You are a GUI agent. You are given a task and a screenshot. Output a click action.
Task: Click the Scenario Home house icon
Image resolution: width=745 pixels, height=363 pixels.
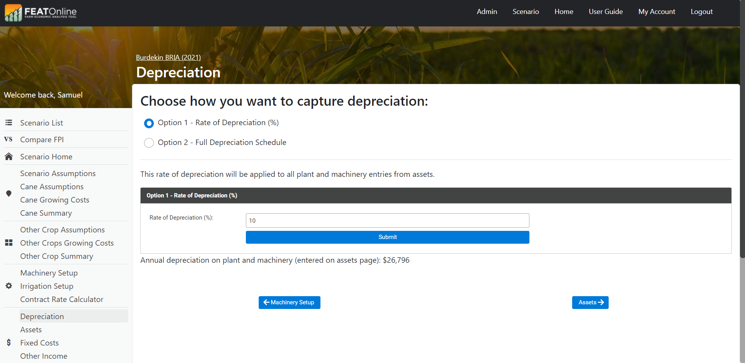click(x=9, y=157)
